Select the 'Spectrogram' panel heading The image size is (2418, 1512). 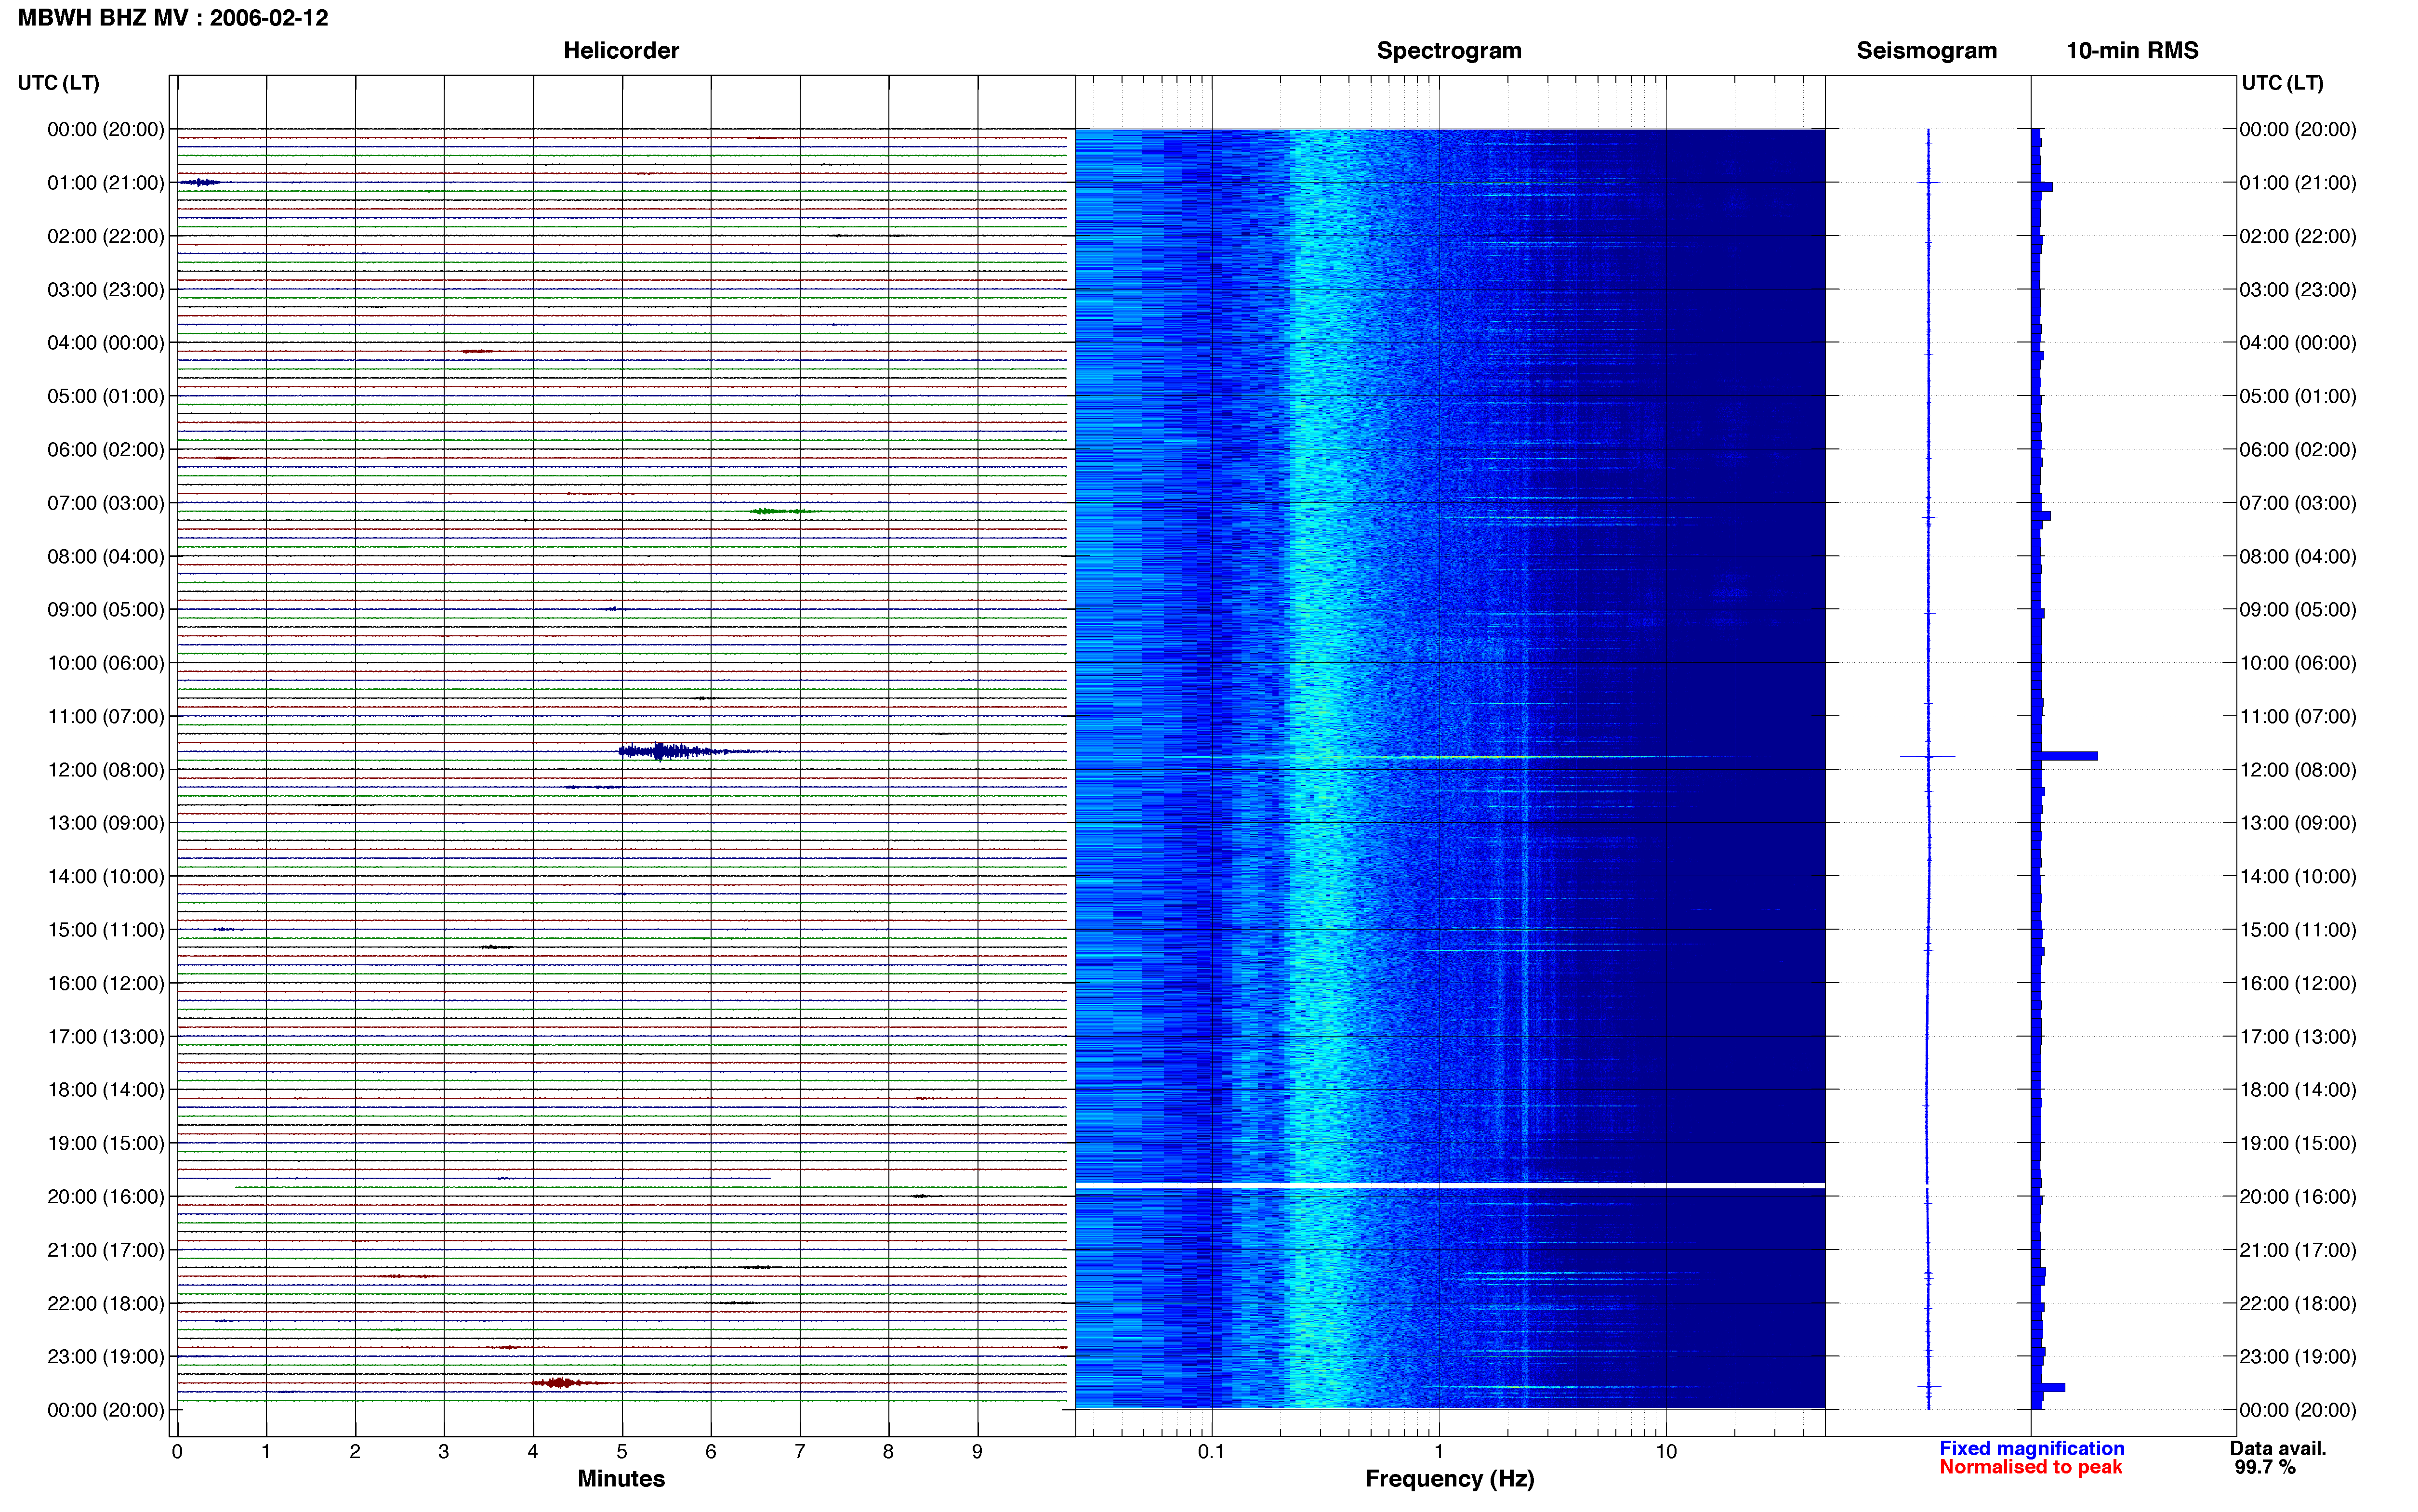coord(1449,50)
